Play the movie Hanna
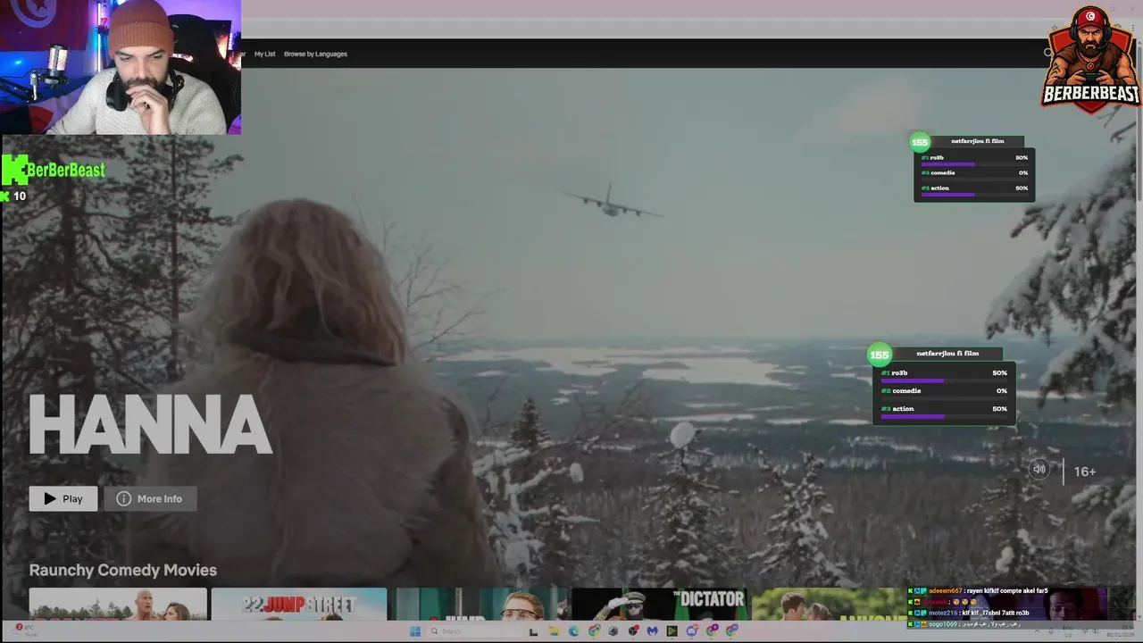The height and width of the screenshot is (643, 1143). click(63, 498)
